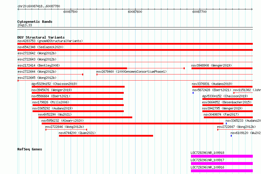Click esv2722644 (Wong2012b) label

coord(37,72)
